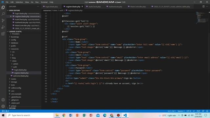This screenshot has width=210, height=118.
Task: Open the Extensions view
Action: (3, 34)
